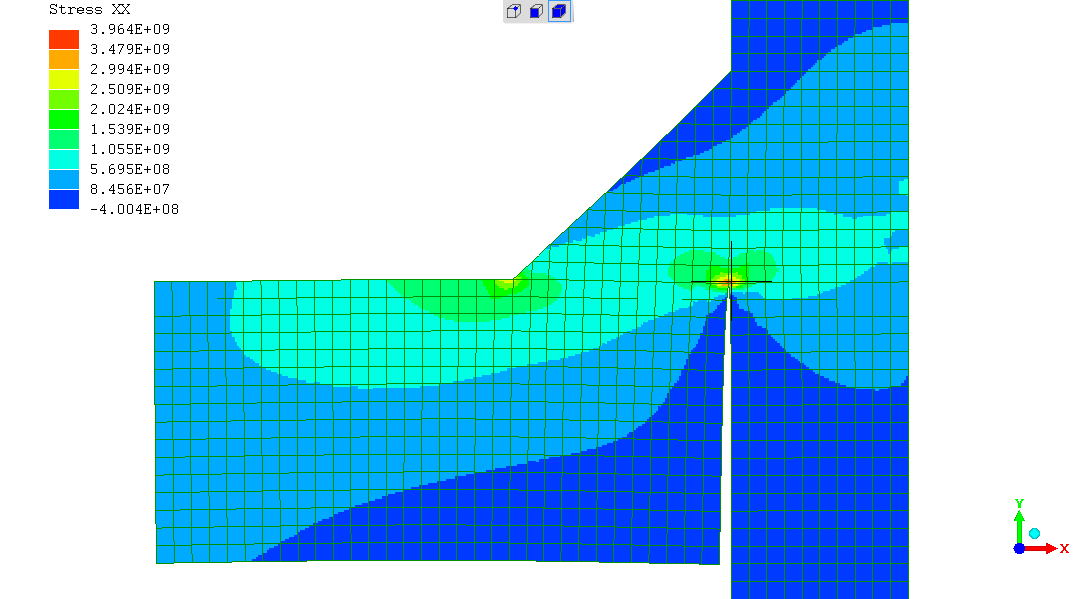Click the green Y axis arrow
The width and height of the screenshot is (1079, 599).
click(x=1019, y=525)
